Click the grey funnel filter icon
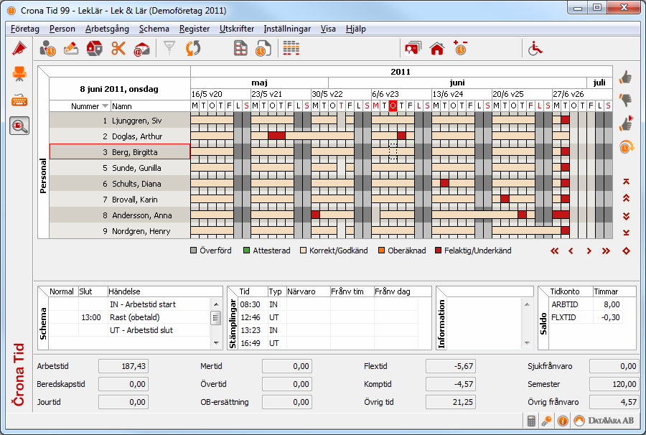Screen dimensions: 646x435 (169, 48)
